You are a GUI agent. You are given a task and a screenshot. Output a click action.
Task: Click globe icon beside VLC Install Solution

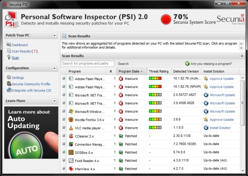[206, 128]
